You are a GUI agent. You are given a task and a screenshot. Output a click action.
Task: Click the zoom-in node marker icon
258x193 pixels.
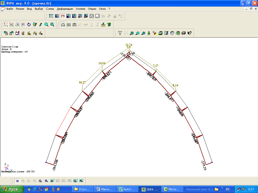(x=132, y=33)
